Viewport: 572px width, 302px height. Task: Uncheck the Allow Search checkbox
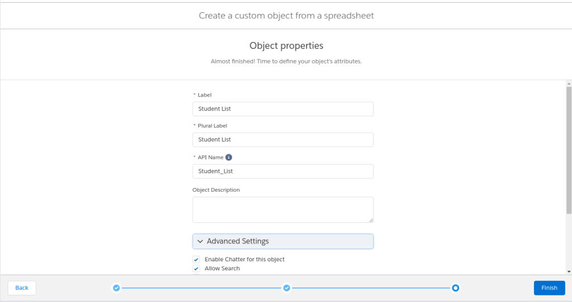coord(196,269)
